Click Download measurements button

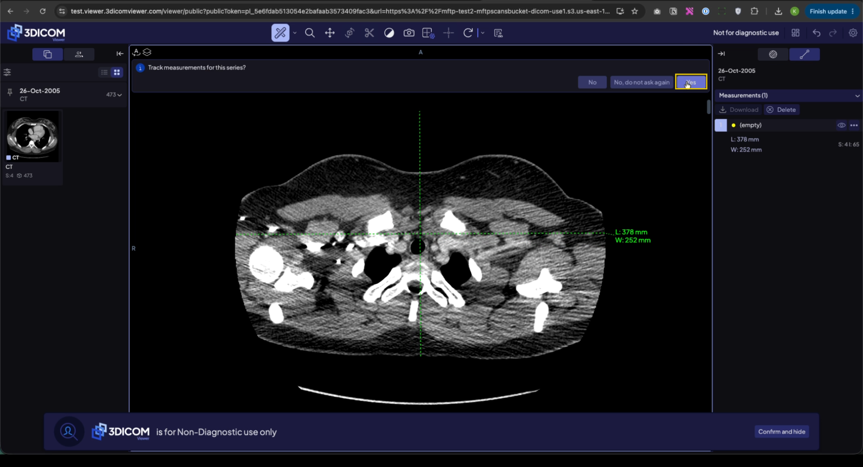coord(739,110)
